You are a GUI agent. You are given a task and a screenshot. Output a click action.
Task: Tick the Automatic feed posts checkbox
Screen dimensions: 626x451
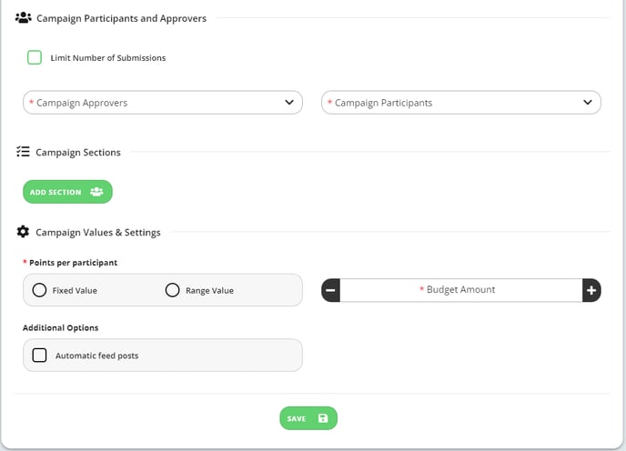(x=39, y=356)
